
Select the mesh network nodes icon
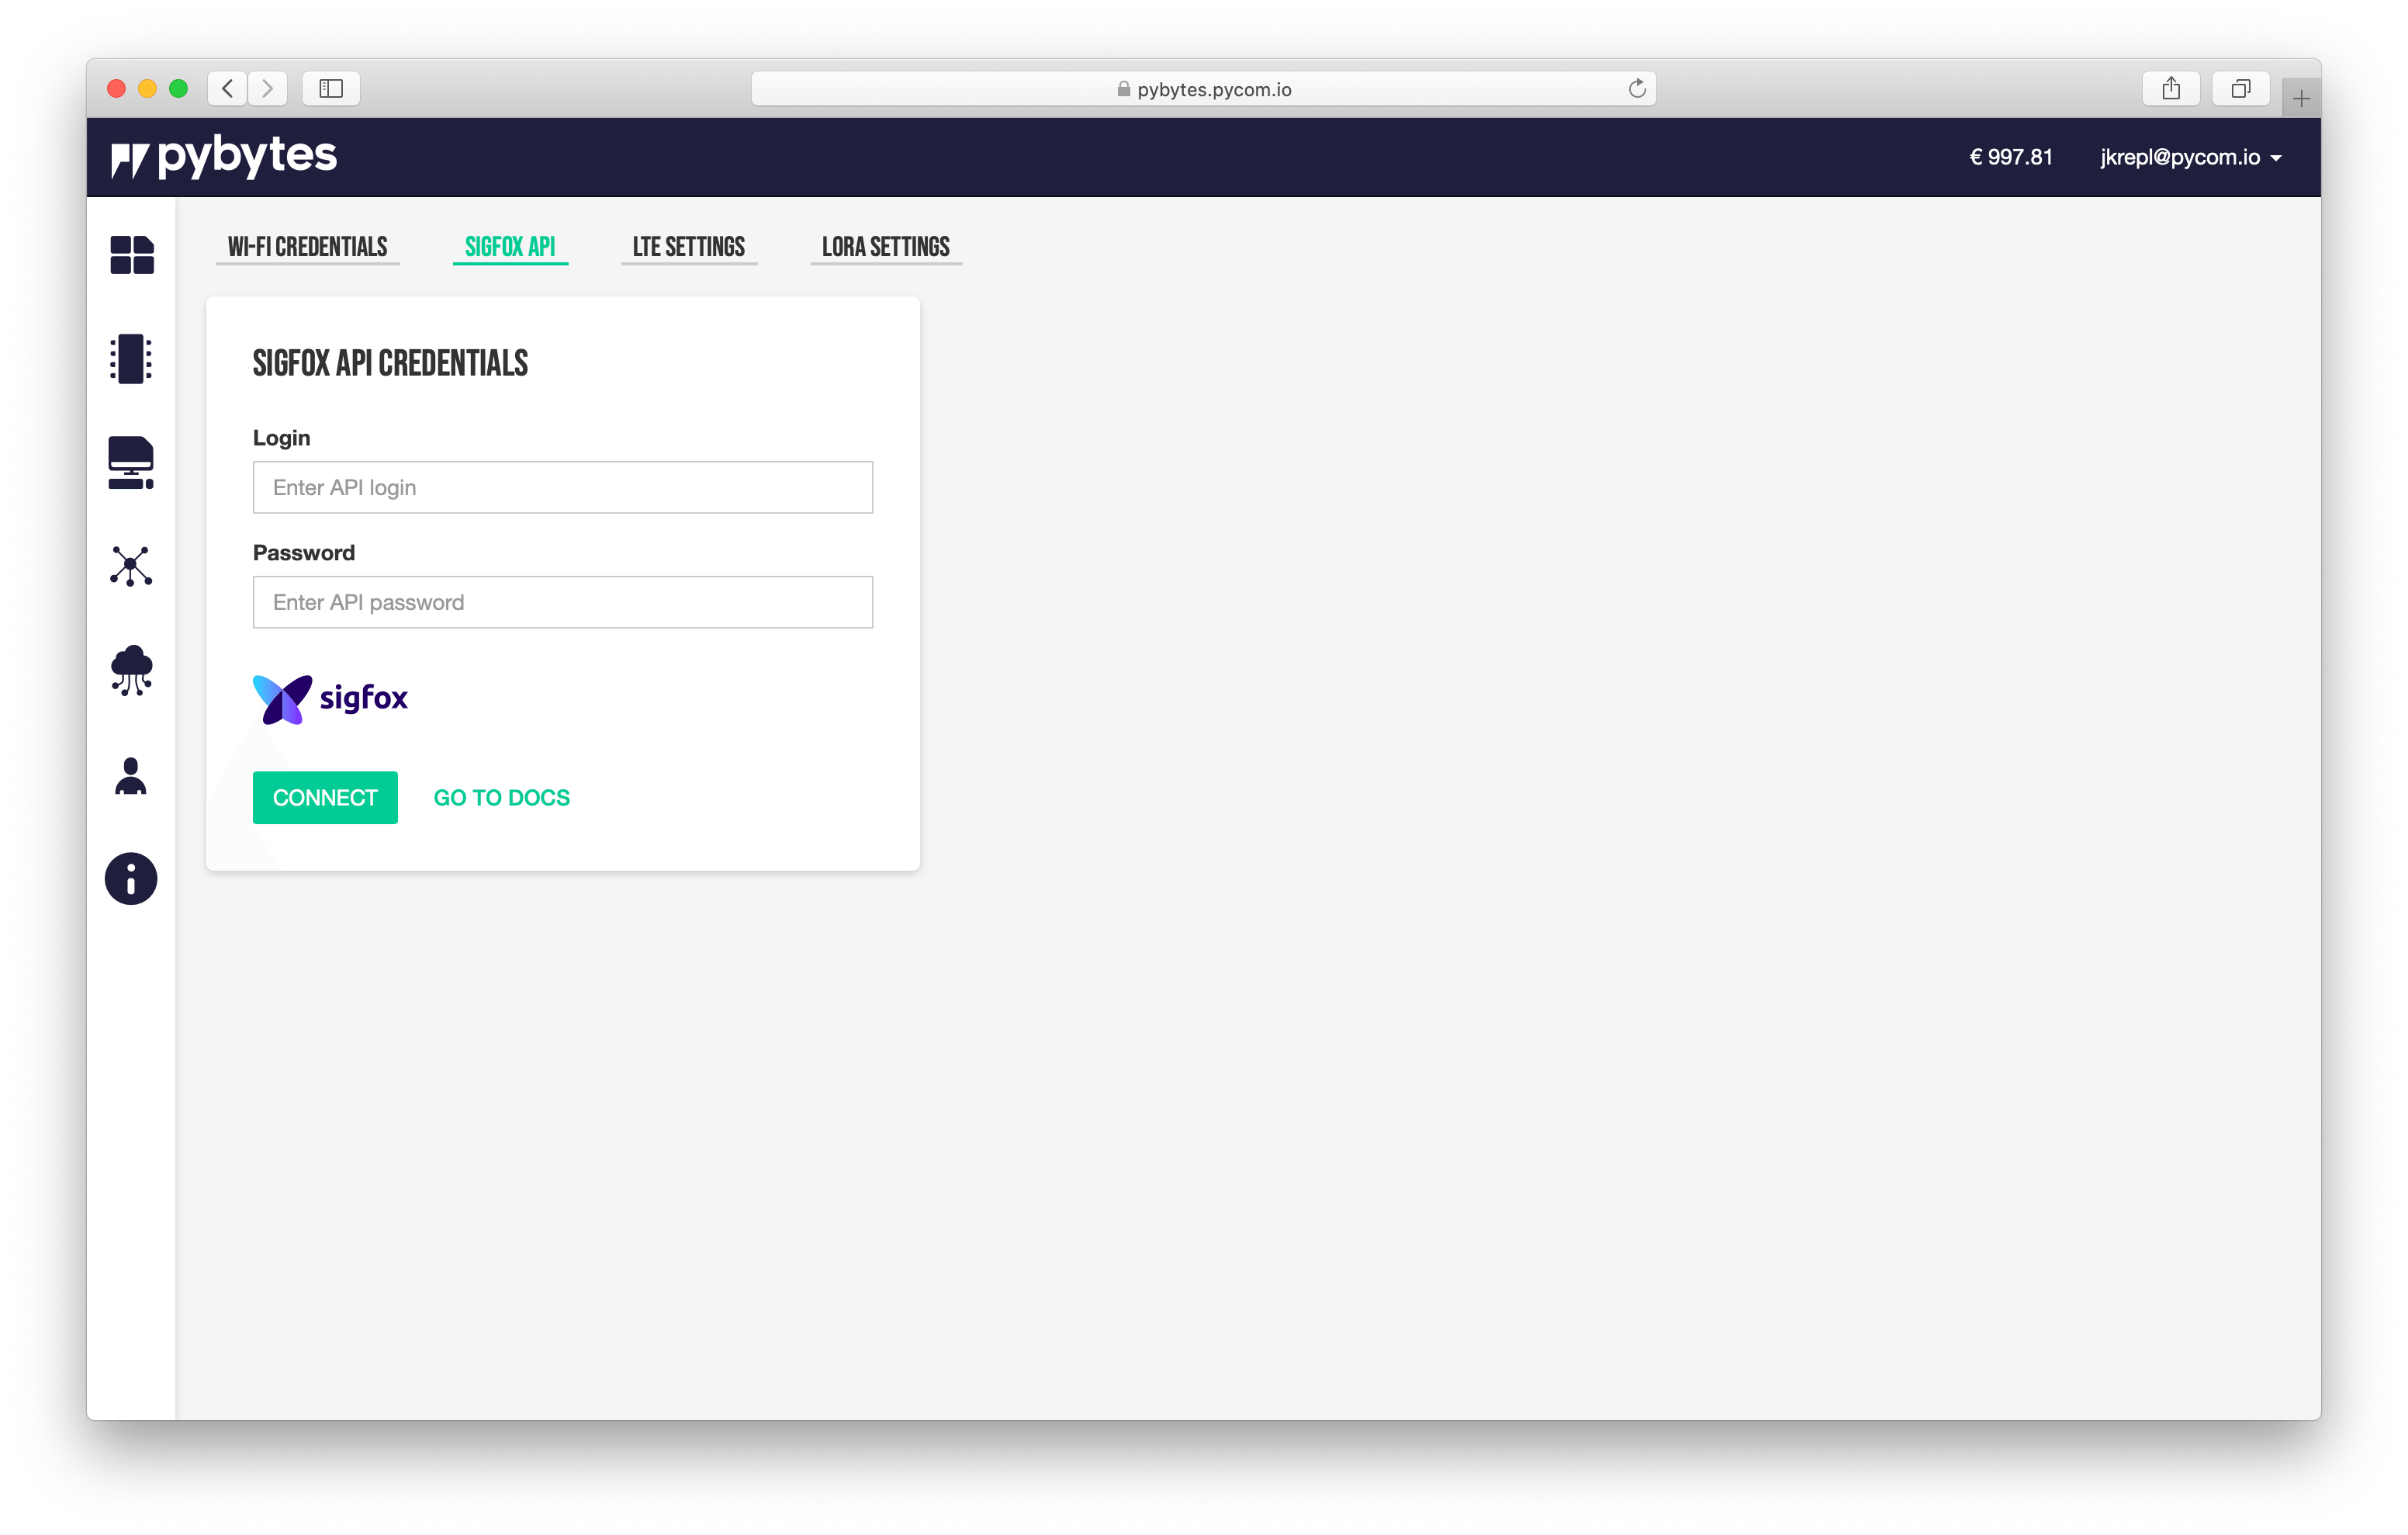(131, 567)
